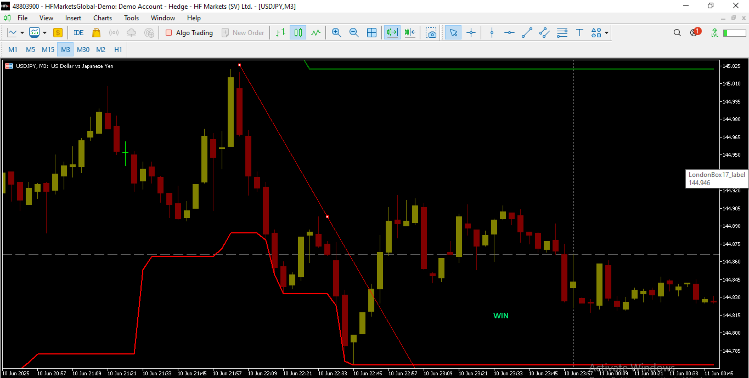
Task: Switch to the H1 timeframe tab
Action: (118, 49)
